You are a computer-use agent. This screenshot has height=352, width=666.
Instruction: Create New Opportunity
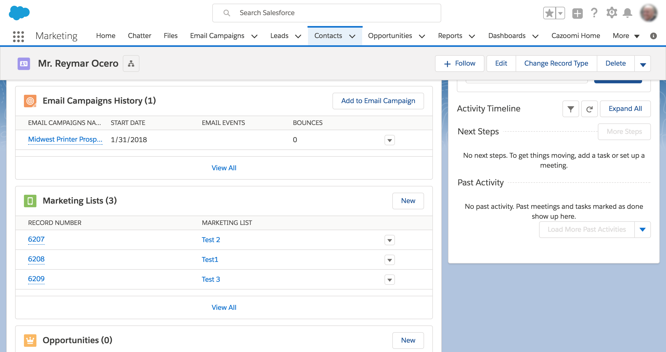408,341
